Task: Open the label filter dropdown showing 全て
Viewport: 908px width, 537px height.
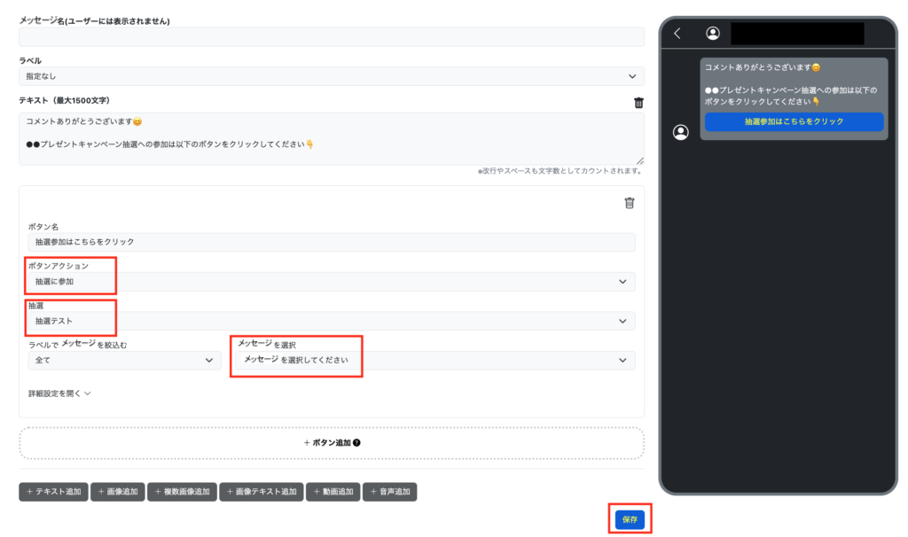Action: [x=124, y=360]
